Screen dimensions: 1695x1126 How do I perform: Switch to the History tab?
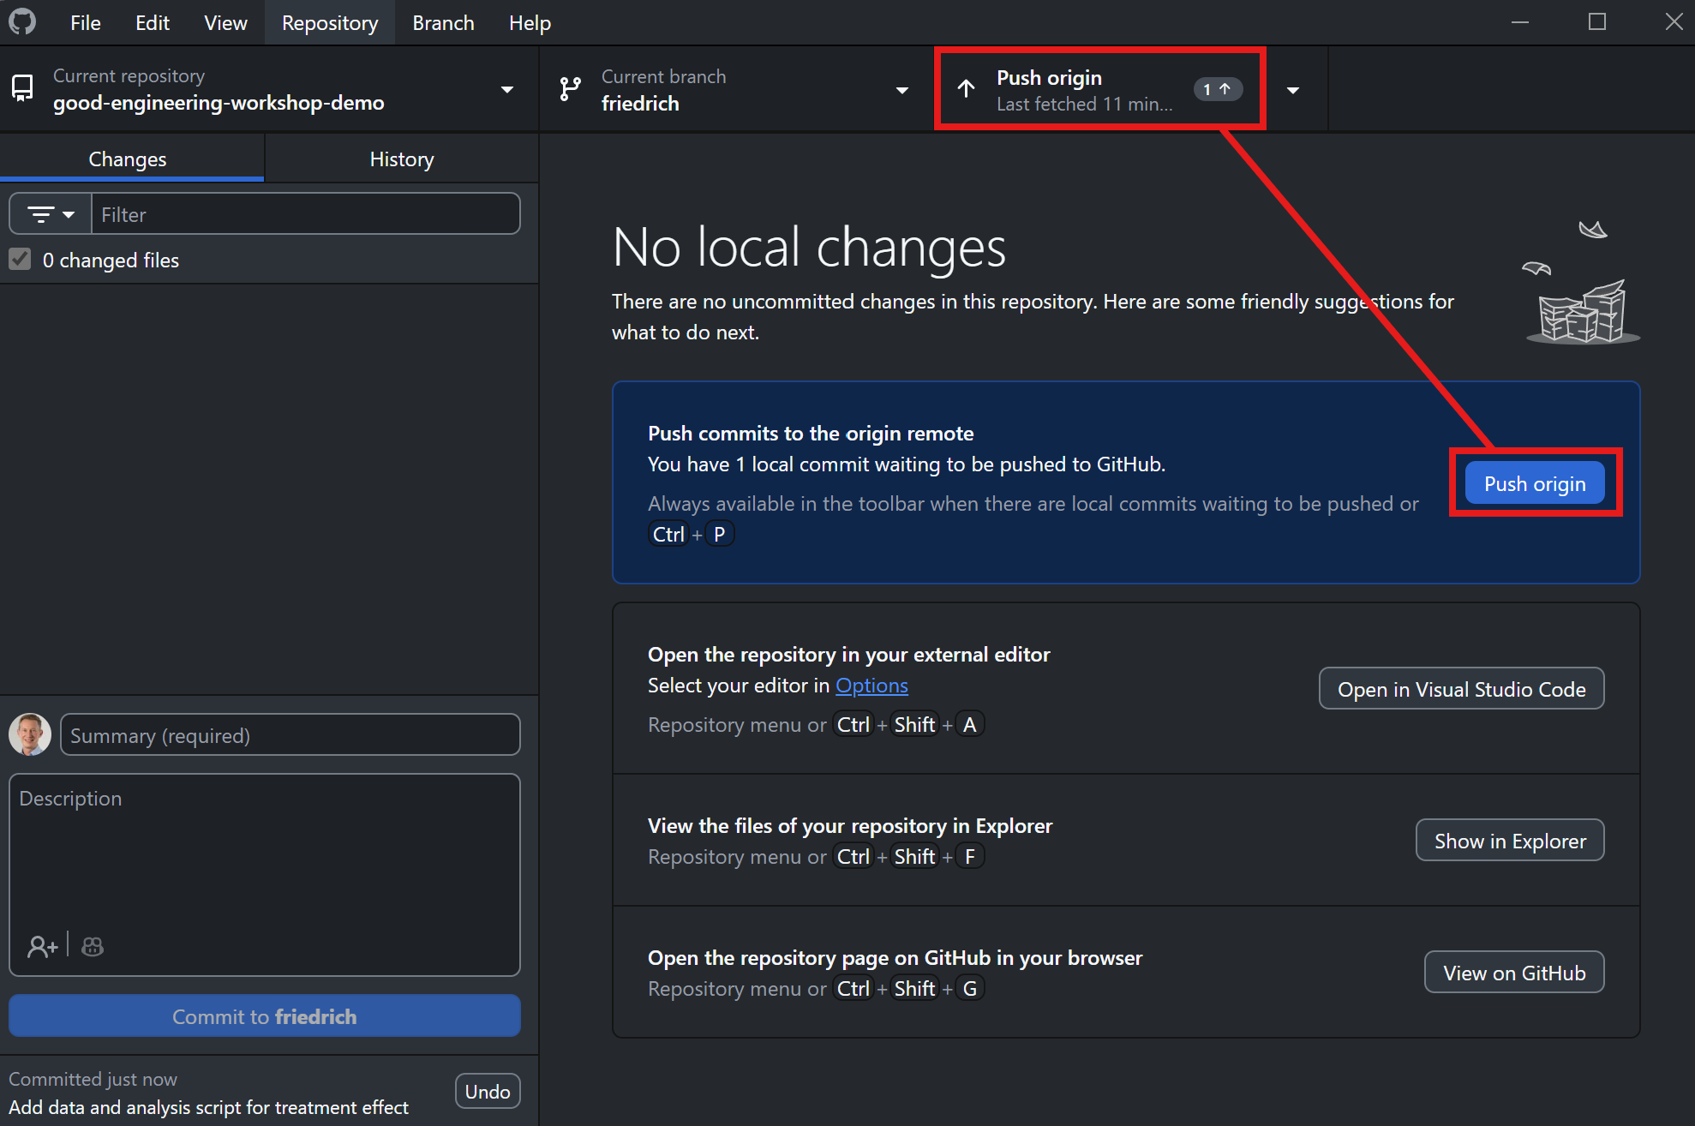(401, 159)
